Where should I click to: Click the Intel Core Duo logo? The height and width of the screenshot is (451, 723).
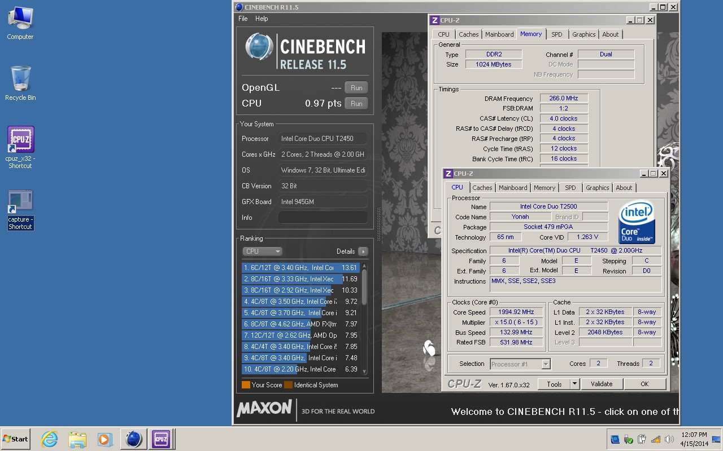[x=637, y=222]
